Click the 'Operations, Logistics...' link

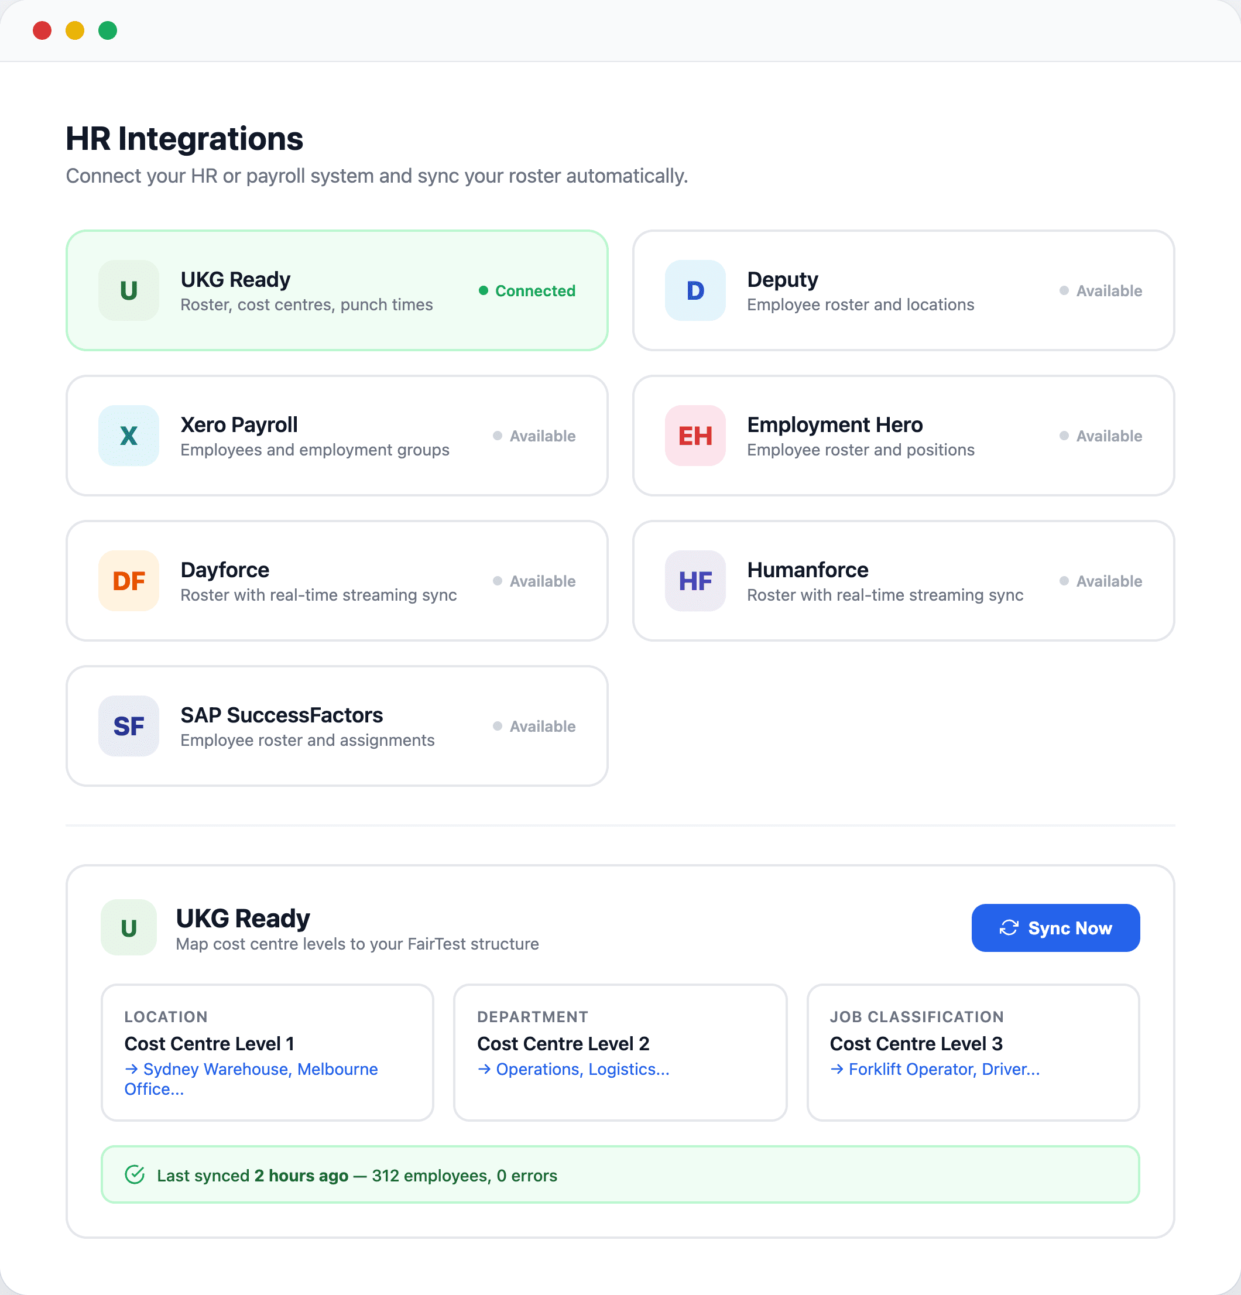click(574, 1069)
